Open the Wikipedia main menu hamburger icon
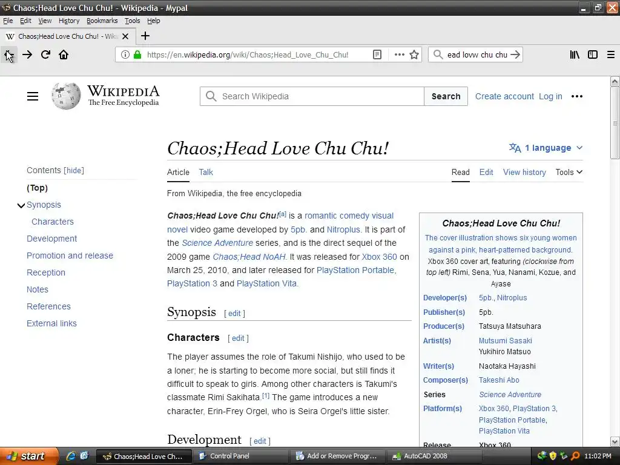This screenshot has width=620, height=465. [x=33, y=96]
